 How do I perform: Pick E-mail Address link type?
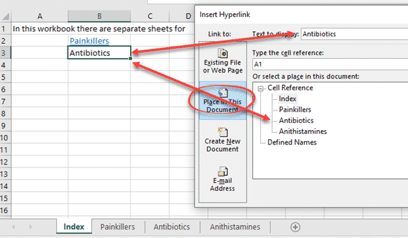pos(223,179)
